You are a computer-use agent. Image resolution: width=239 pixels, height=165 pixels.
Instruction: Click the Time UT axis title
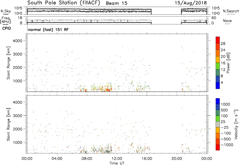pyautogui.click(x=117, y=163)
